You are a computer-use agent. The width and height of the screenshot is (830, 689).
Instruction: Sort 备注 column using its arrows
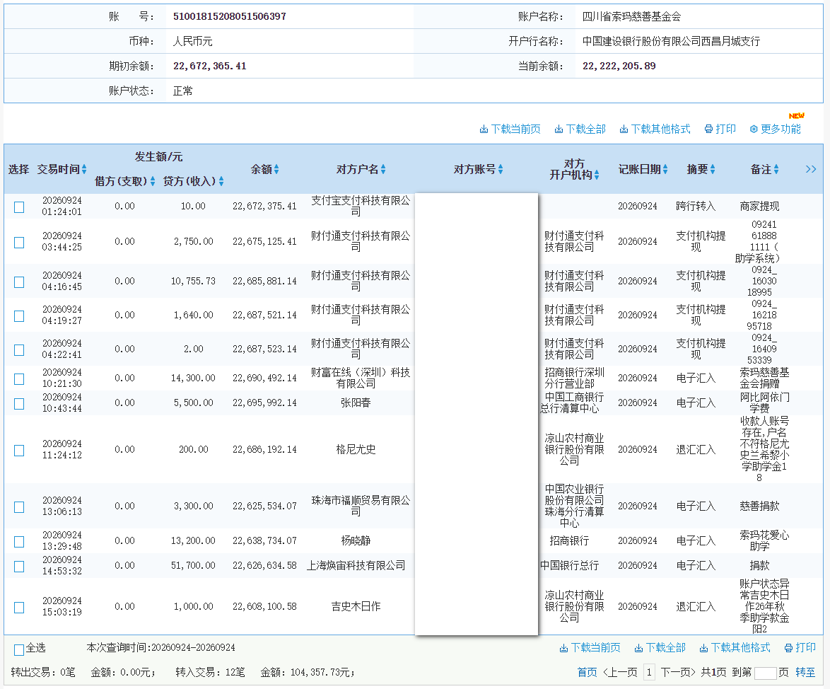coord(776,170)
